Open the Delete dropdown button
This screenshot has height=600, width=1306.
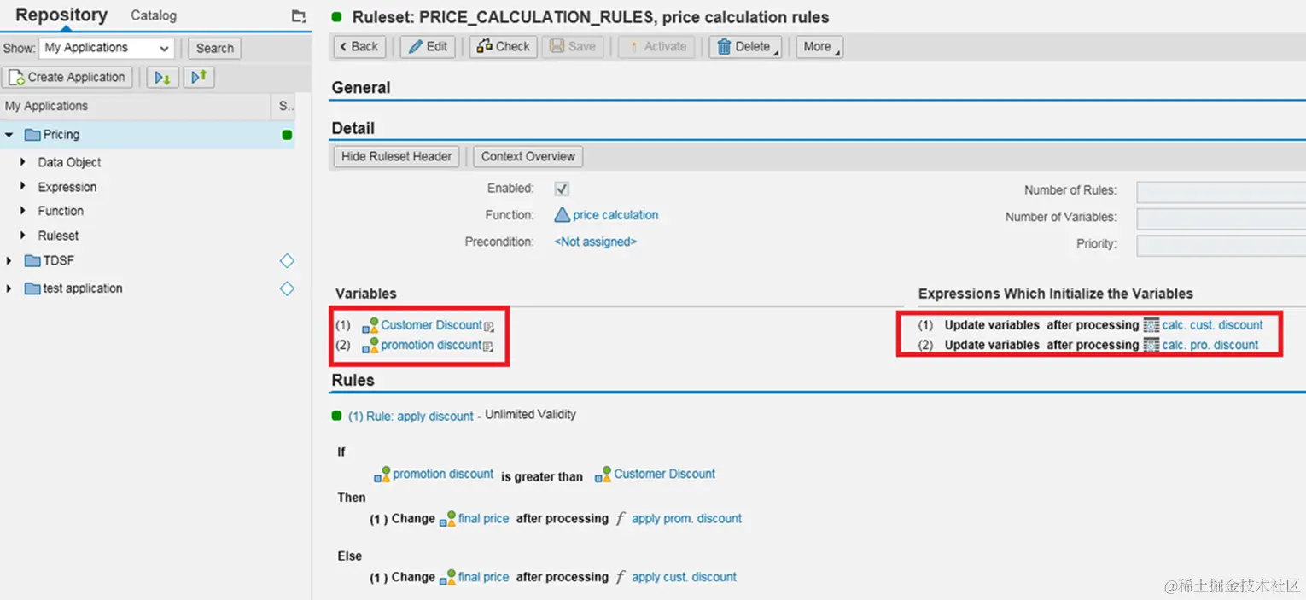(745, 47)
